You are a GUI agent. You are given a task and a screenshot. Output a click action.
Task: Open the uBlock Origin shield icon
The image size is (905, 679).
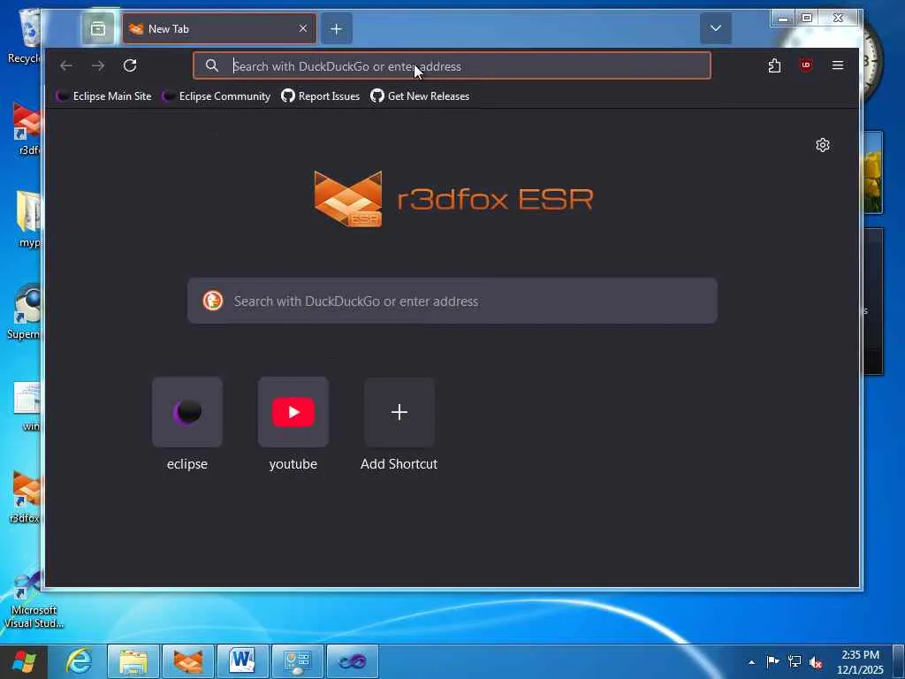[806, 65]
